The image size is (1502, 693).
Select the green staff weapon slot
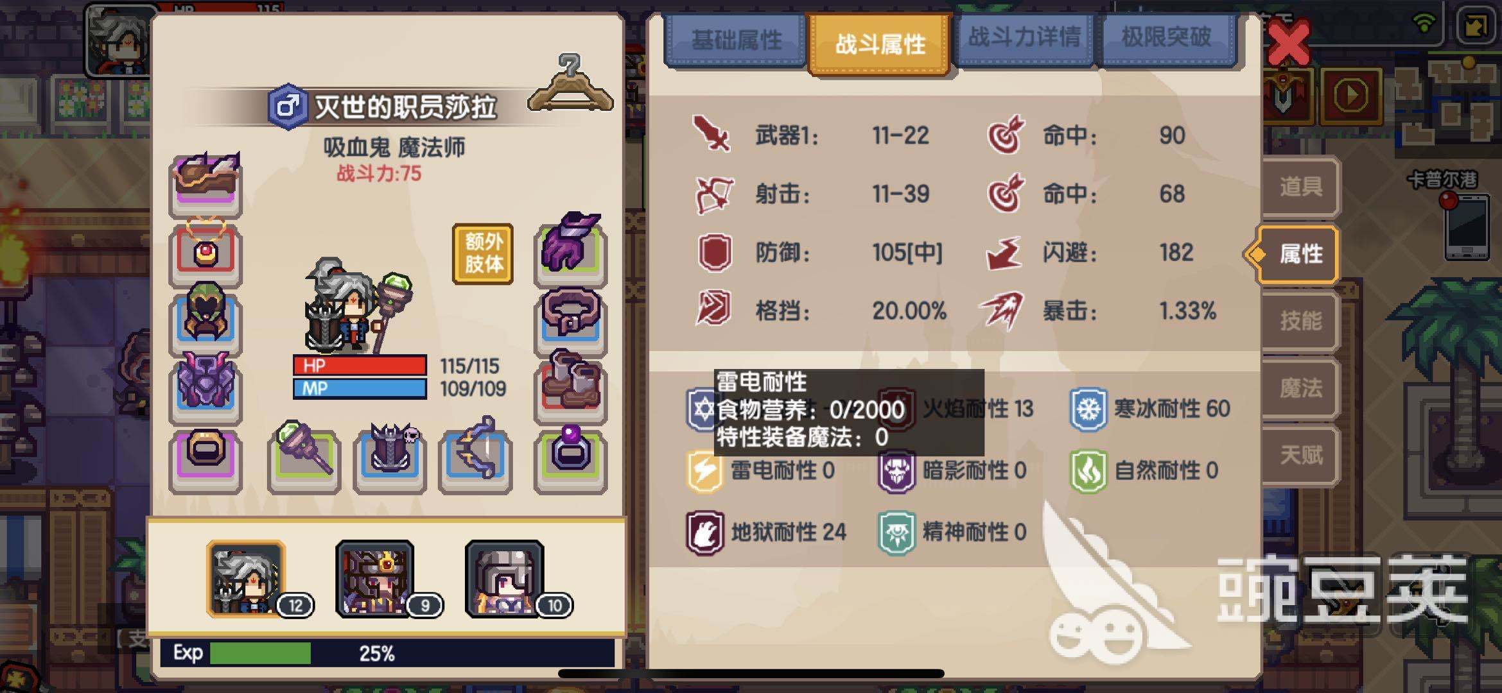(304, 456)
